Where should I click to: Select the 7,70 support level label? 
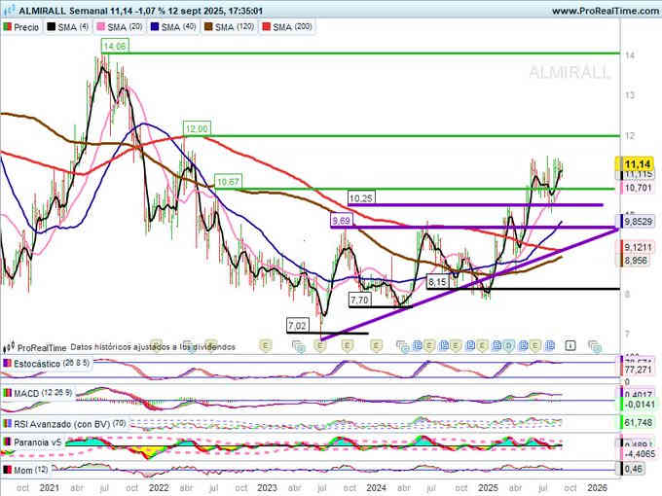(x=359, y=300)
